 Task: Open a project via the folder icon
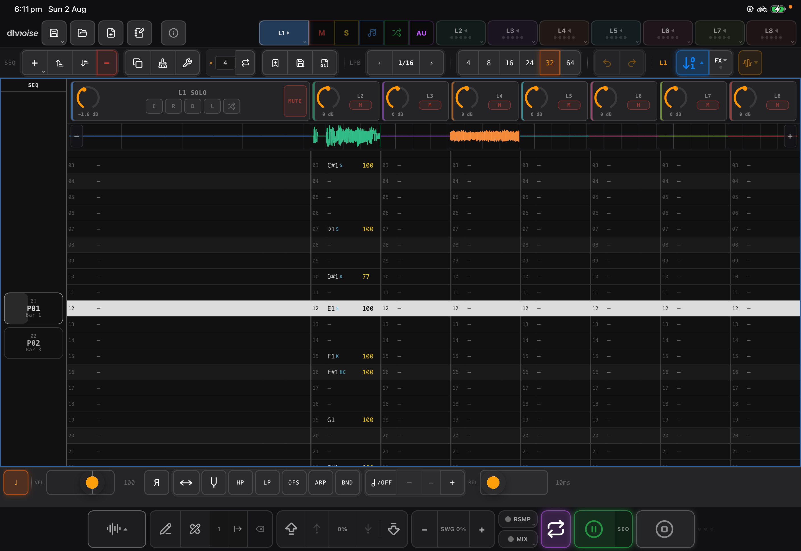point(82,33)
